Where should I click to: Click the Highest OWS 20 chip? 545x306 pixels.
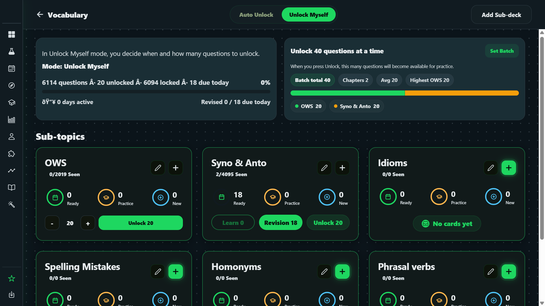coord(429,80)
